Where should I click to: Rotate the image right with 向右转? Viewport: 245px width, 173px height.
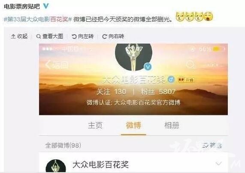point(113,36)
